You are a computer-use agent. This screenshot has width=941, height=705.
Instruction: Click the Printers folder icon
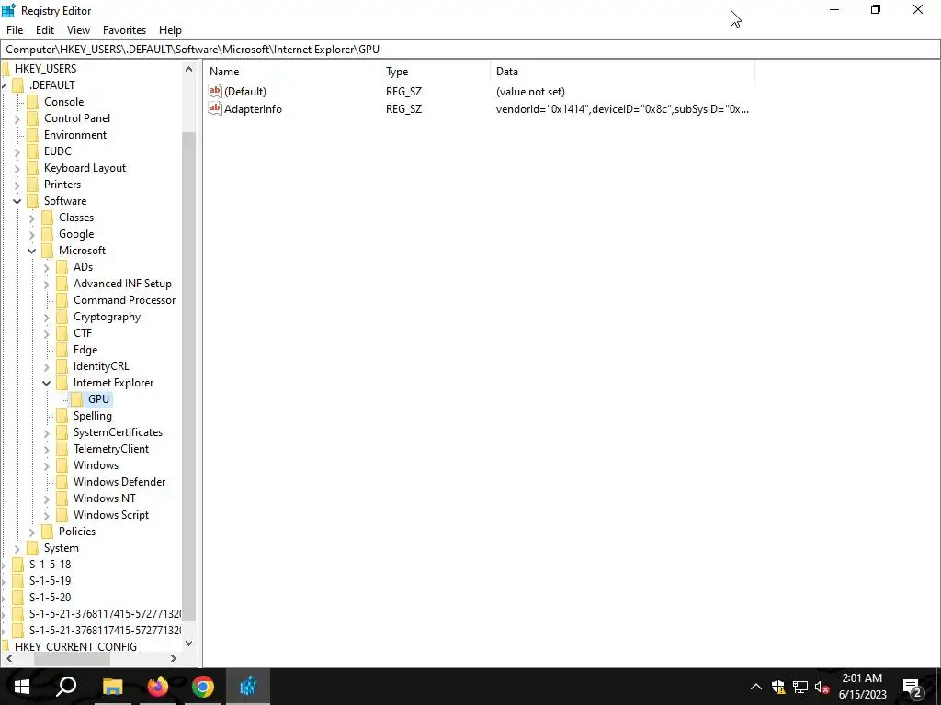[33, 184]
